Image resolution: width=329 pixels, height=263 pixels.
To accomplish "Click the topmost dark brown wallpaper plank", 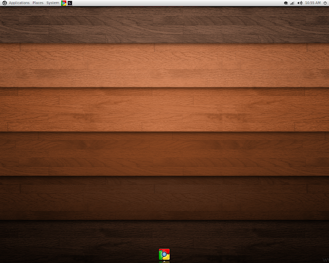I will [164, 26].
